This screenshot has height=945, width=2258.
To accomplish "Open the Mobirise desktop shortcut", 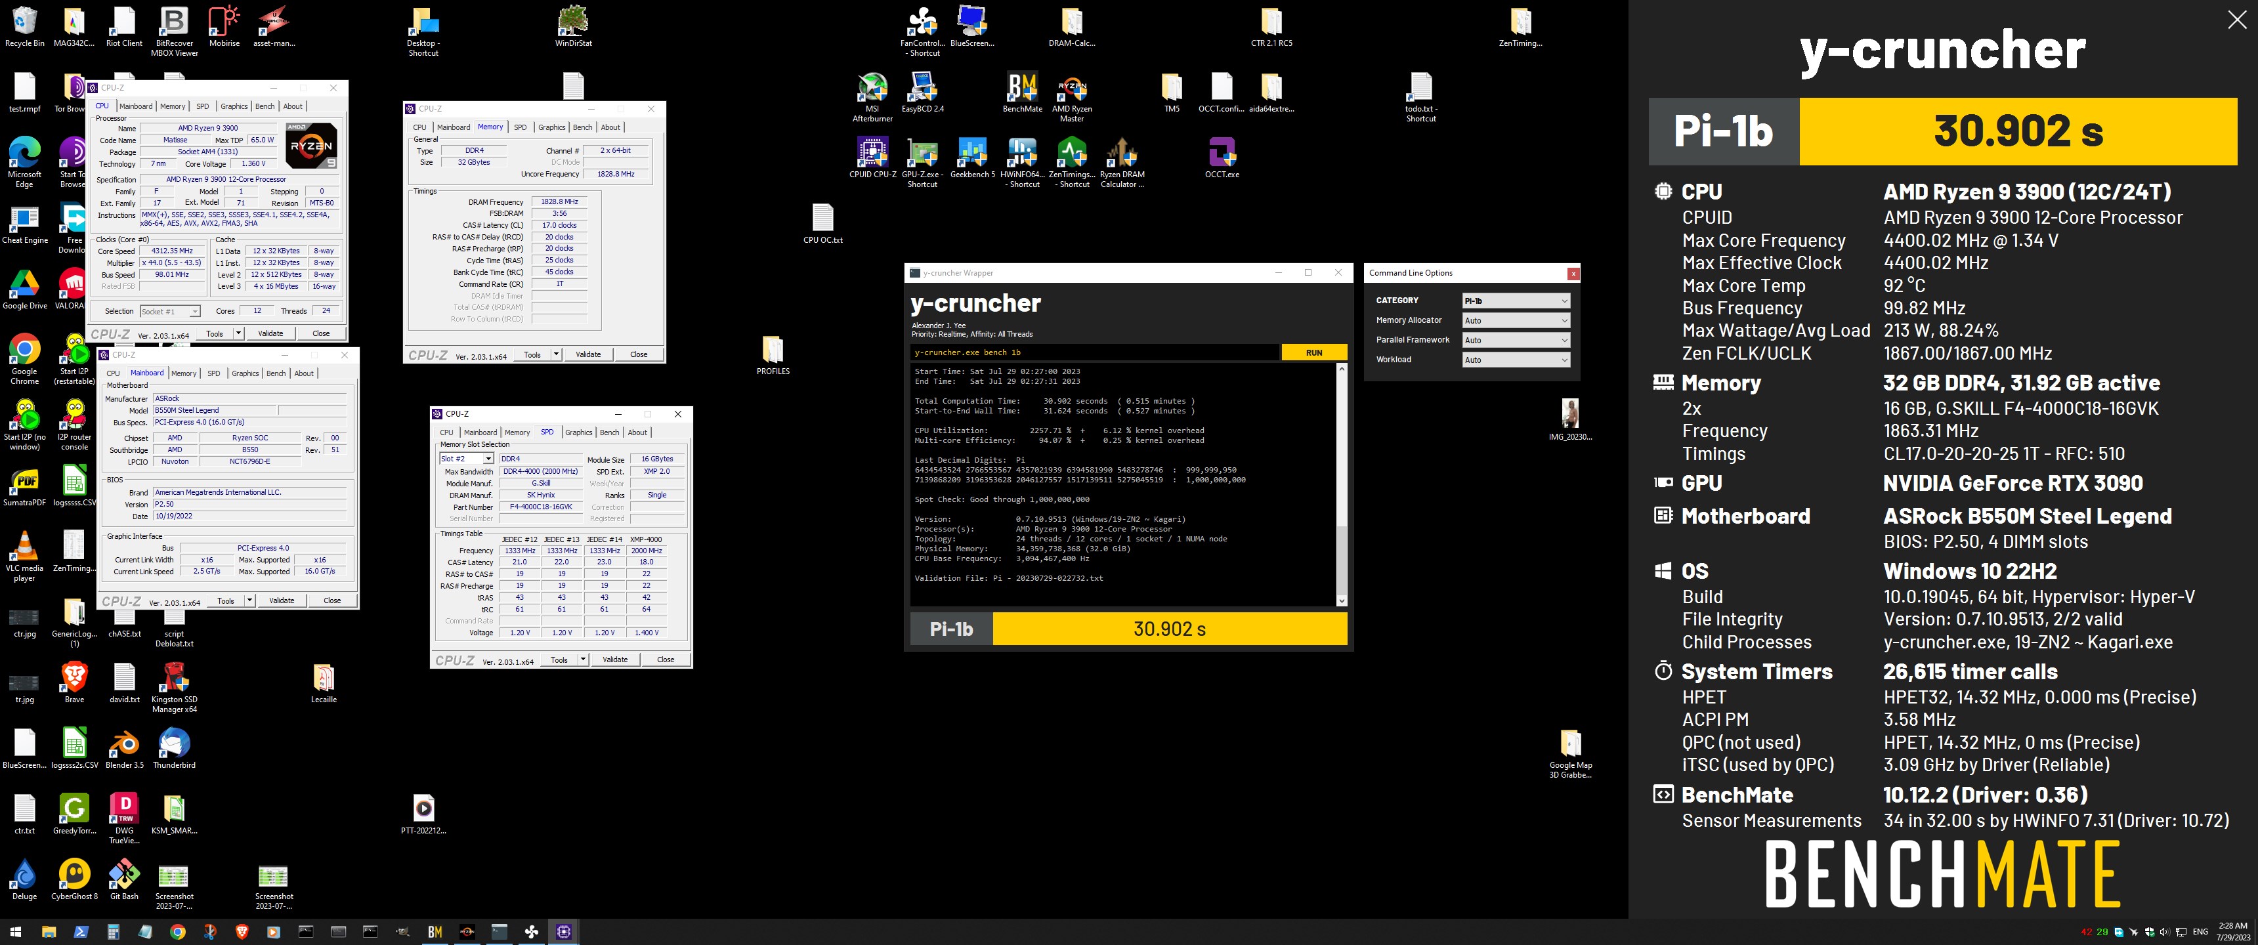I will coord(224,27).
